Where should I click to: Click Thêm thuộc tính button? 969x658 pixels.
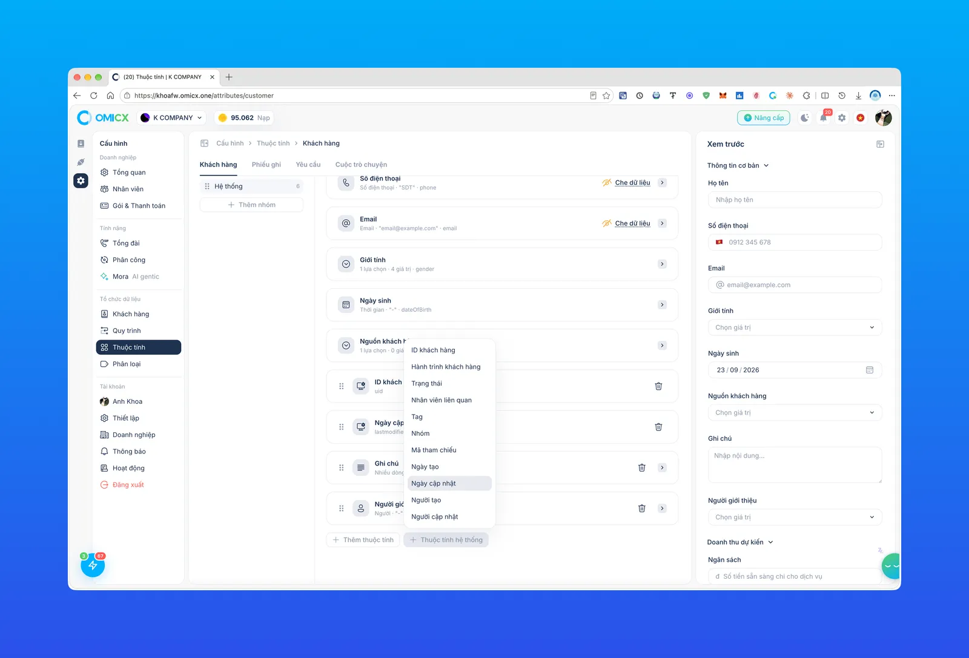coord(363,540)
